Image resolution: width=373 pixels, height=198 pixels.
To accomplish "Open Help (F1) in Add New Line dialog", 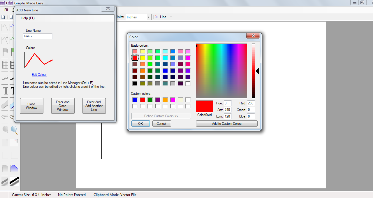I will click(x=28, y=18).
